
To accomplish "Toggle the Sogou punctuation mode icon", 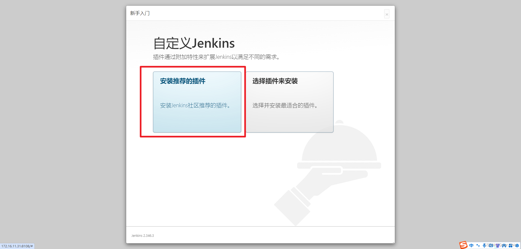I will 478,245.
